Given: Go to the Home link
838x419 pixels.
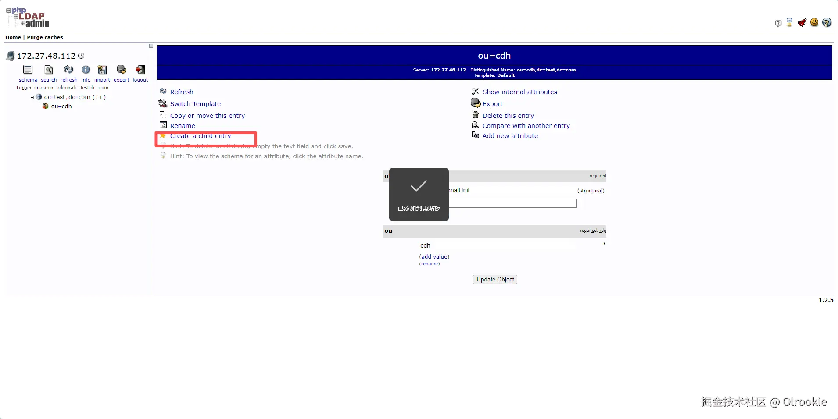Looking at the screenshot, I should tap(13, 37).
